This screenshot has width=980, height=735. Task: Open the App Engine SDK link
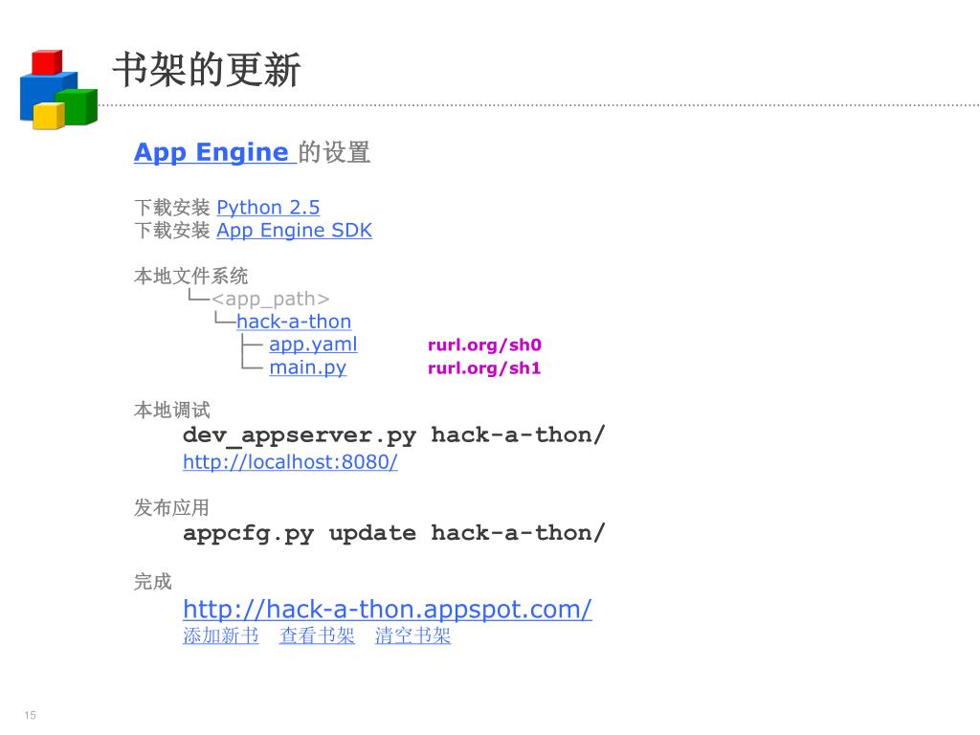[295, 231]
